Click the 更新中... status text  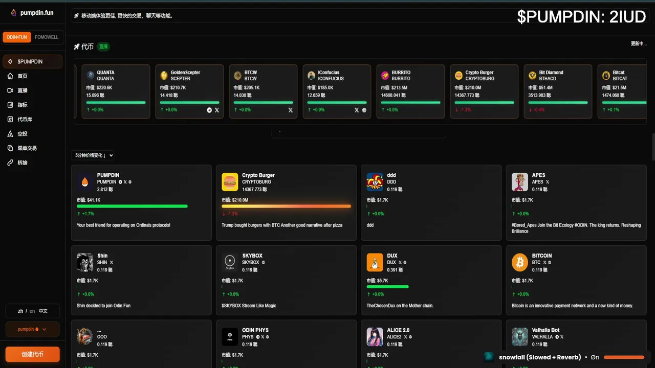(x=639, y=44)
